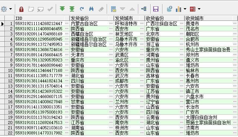Viewport: 238px width, 137px height.
Task: Click the eraser clear record icon
Action: [x=101, y=9]
